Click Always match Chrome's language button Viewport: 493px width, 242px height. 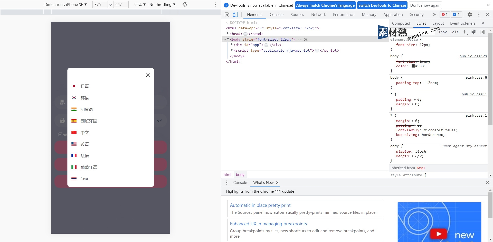(x=325, y=5)
